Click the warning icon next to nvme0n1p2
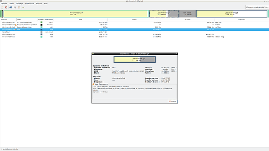This screenshot has width=269, height=151. click(16, 25)
